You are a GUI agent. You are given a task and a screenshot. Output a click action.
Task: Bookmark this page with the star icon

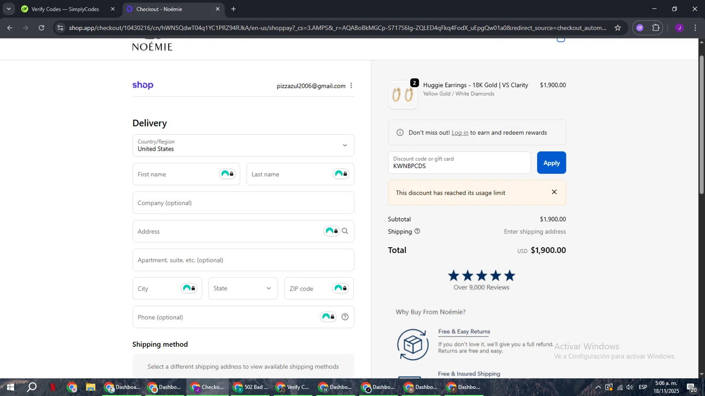(618, 28)
